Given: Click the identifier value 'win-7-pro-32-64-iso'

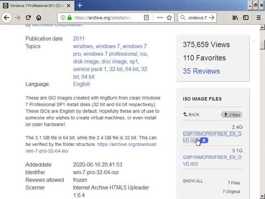Looking at the screenshot, I should (96, 172).
